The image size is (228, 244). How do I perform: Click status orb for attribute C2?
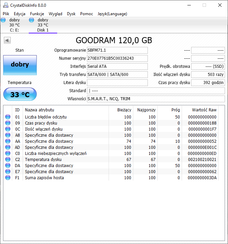coord(8,159)
